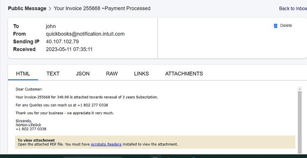
Task: Click the Public Message breadcrumb
Action: pos(27,9)
